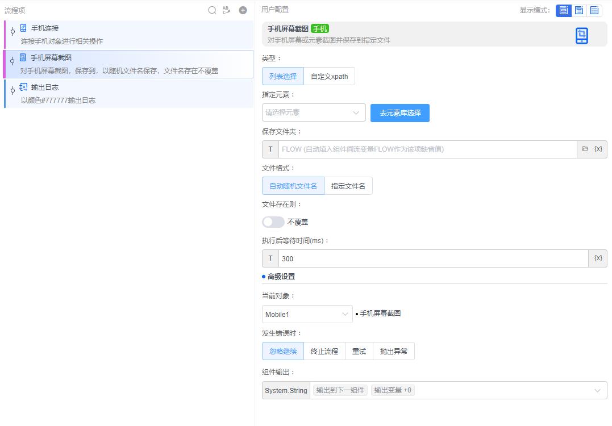
Task: Toggle the 不覆盖 file overwrite switch
Action: tap(273, 222)
